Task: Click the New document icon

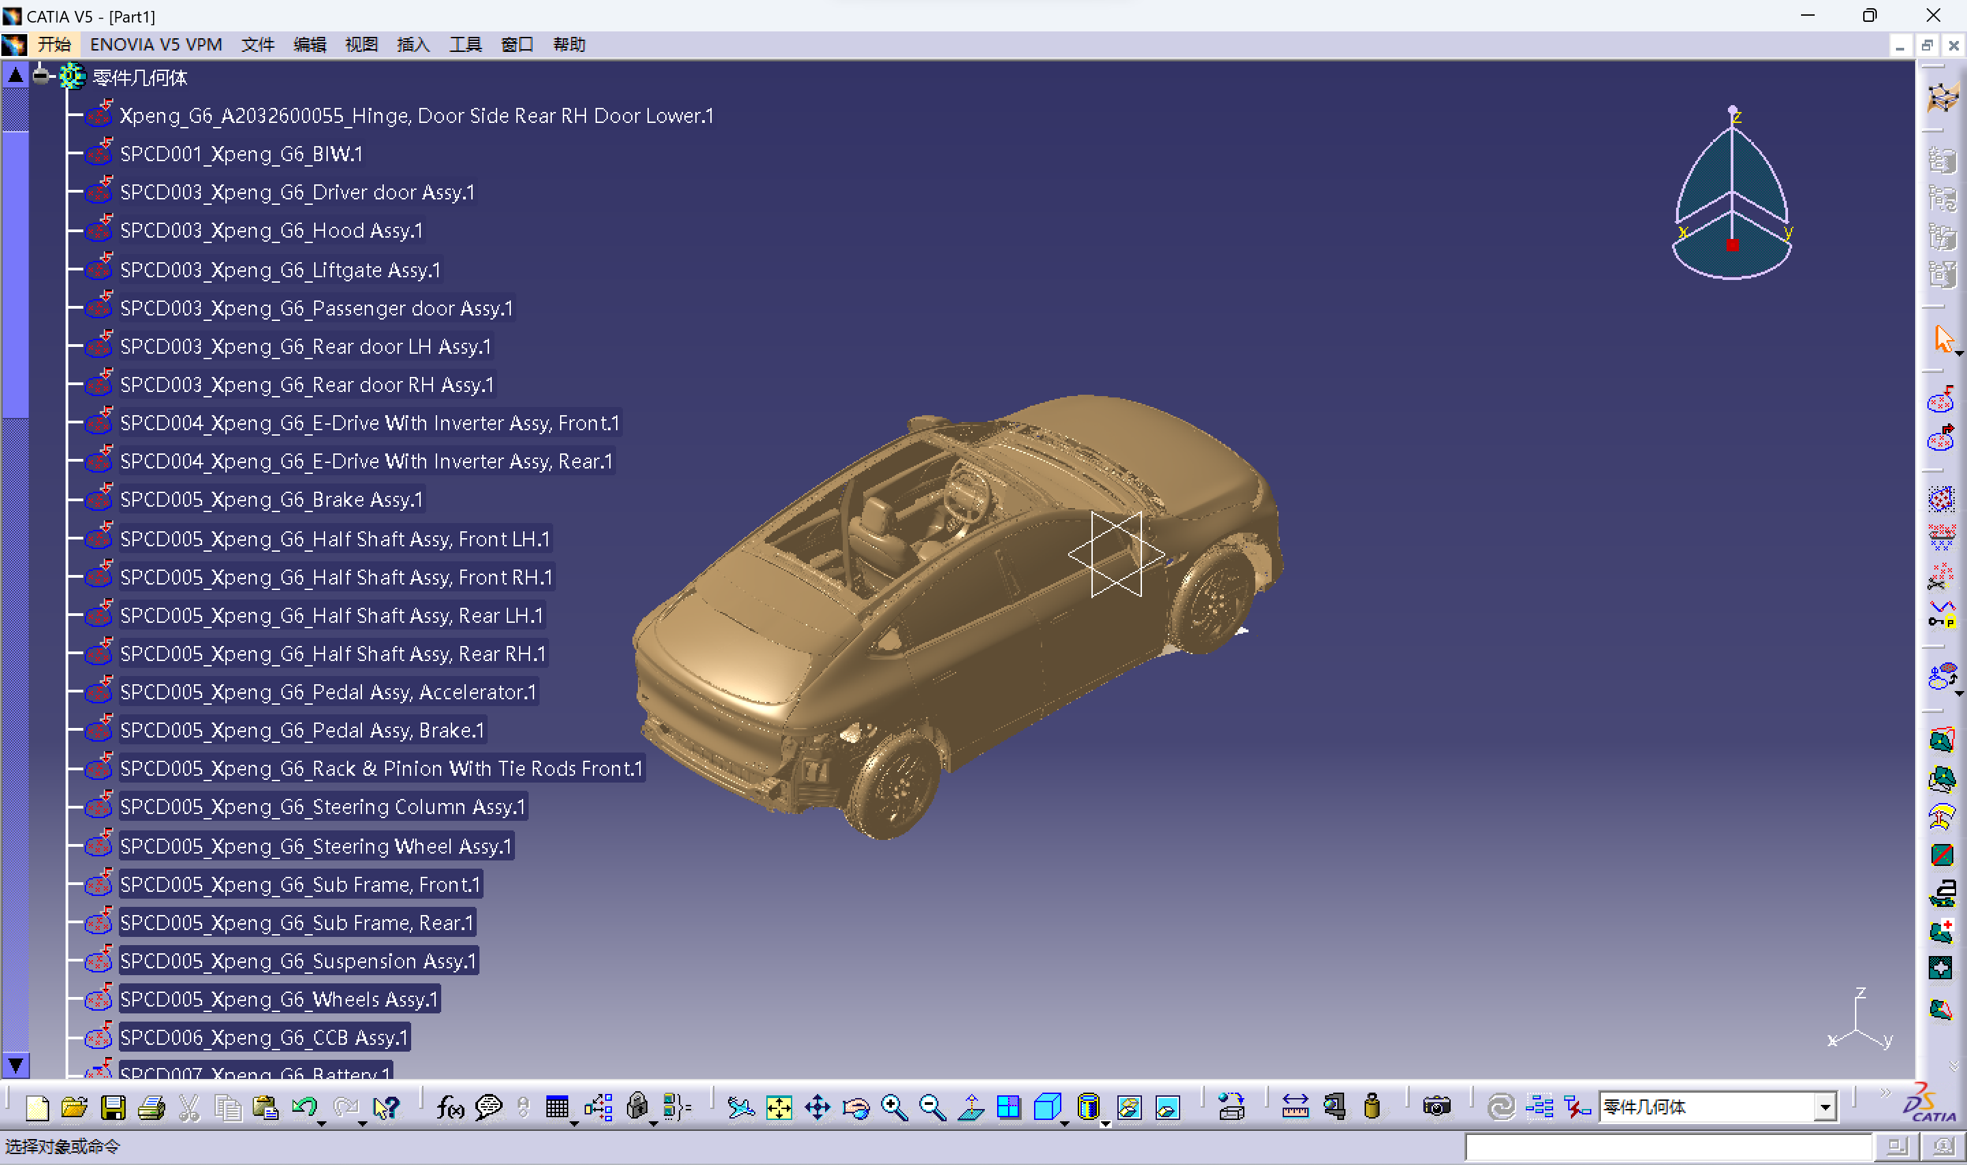Action: tap(37, 1108)
